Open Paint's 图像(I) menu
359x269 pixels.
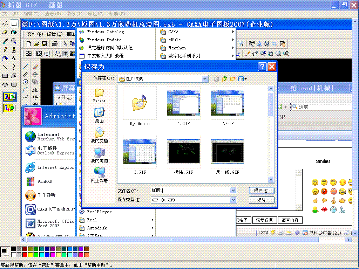click(74, 14)
